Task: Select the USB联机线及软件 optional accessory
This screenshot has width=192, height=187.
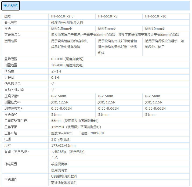Action: click(64, 176)
